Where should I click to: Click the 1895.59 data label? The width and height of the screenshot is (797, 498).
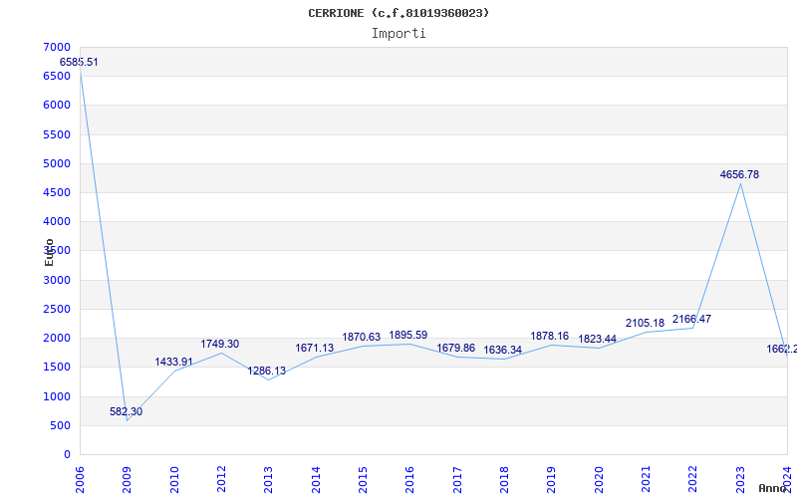coord(408,336)
